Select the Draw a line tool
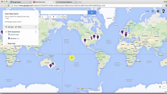The width and height of the screenshot is (167, 94). click(57, 17)
